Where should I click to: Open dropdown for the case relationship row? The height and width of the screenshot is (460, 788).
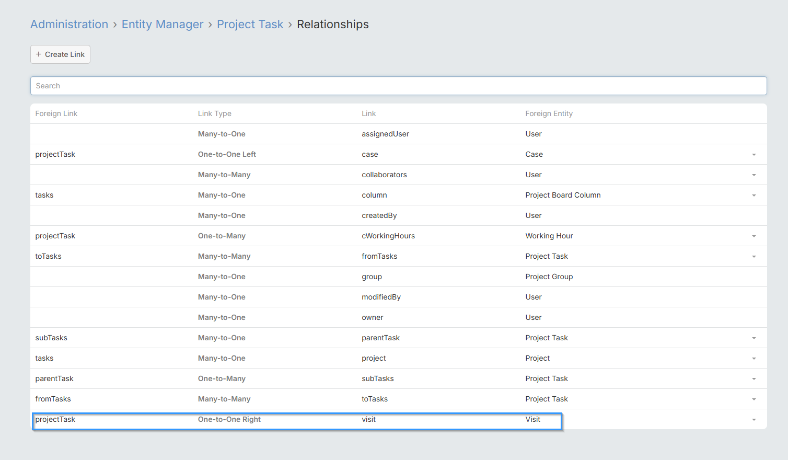click(754, 155)
